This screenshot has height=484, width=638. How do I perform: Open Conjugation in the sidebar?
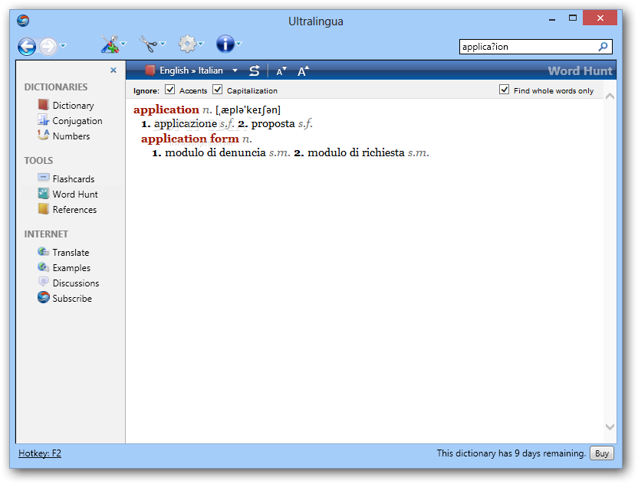point(77,121)
